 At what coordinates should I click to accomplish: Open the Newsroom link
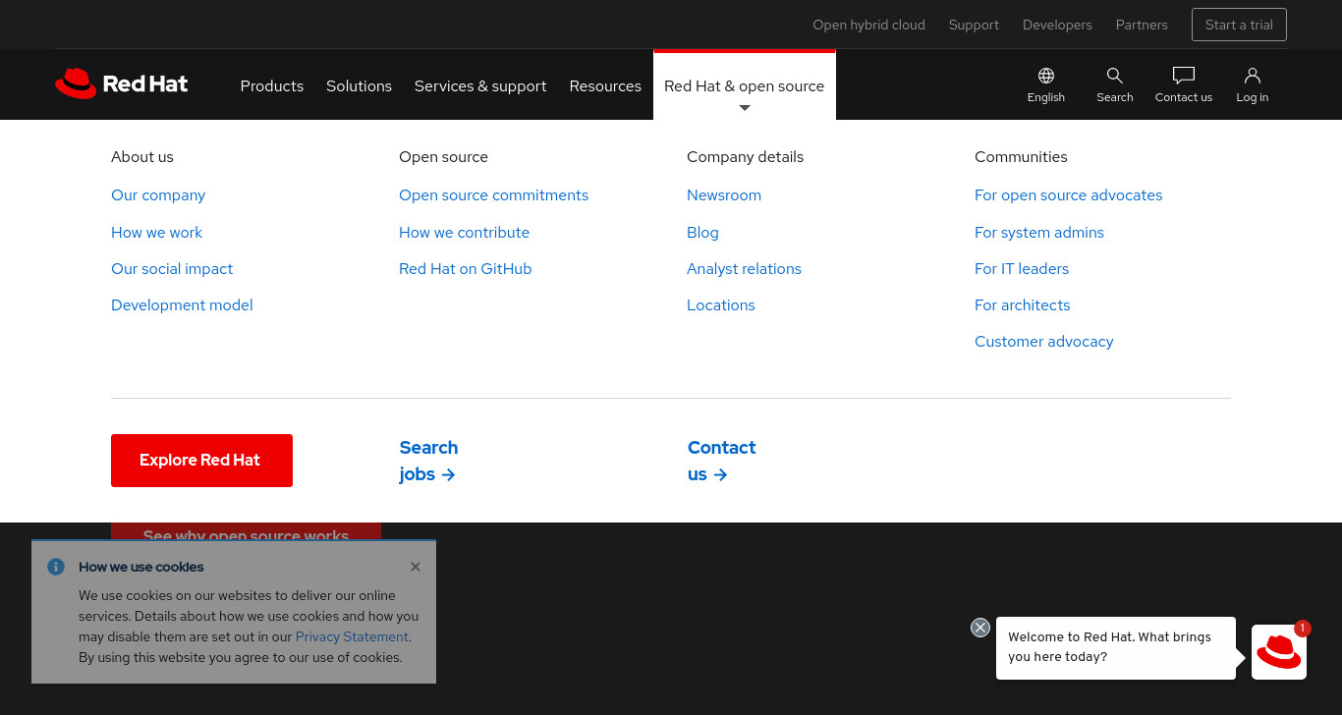coord(724,194)
